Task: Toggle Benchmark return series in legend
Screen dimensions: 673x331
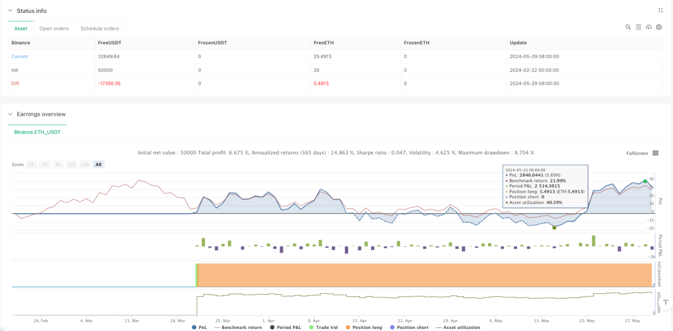Action: click(238, 327)
